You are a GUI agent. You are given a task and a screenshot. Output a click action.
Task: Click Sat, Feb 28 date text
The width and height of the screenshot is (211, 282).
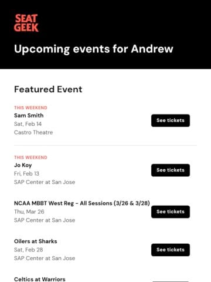[28, 250]
